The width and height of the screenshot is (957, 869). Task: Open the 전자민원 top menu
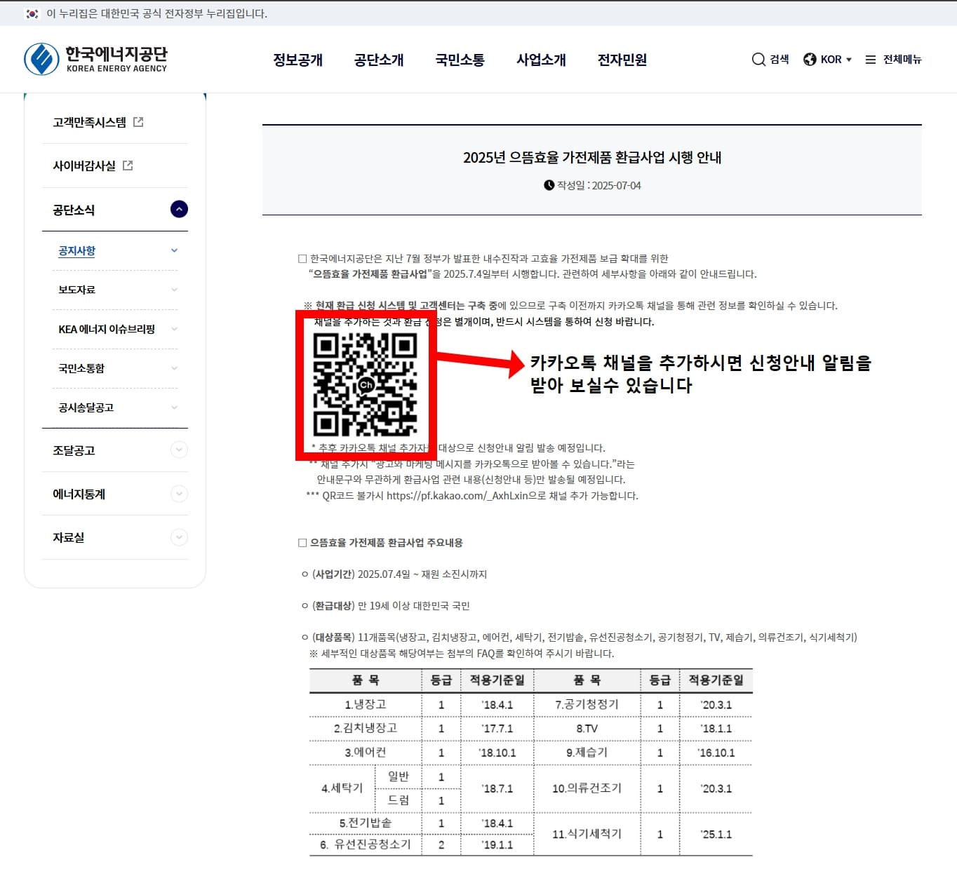[622, 60]
